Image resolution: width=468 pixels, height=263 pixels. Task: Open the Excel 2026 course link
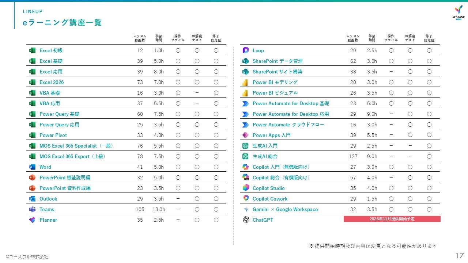tap(52, 82)
